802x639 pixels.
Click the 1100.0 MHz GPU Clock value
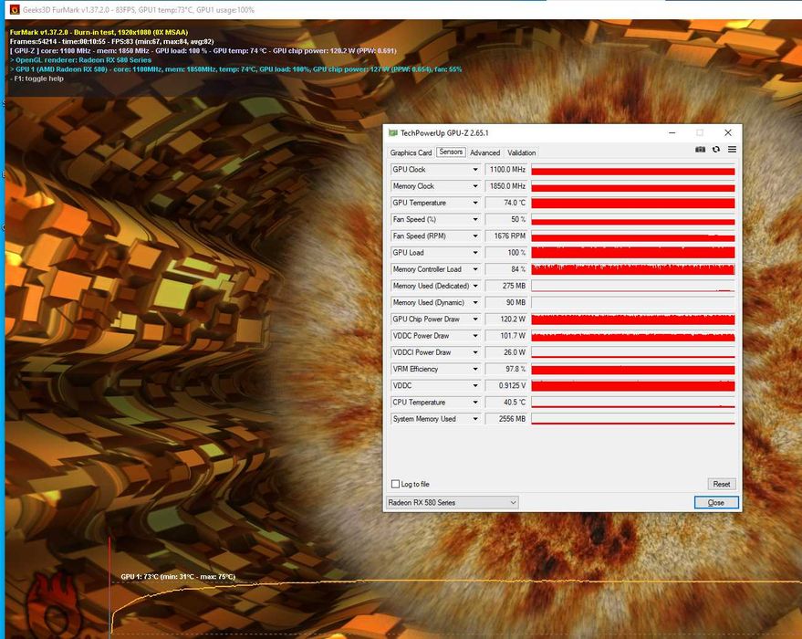pos(506,170)
